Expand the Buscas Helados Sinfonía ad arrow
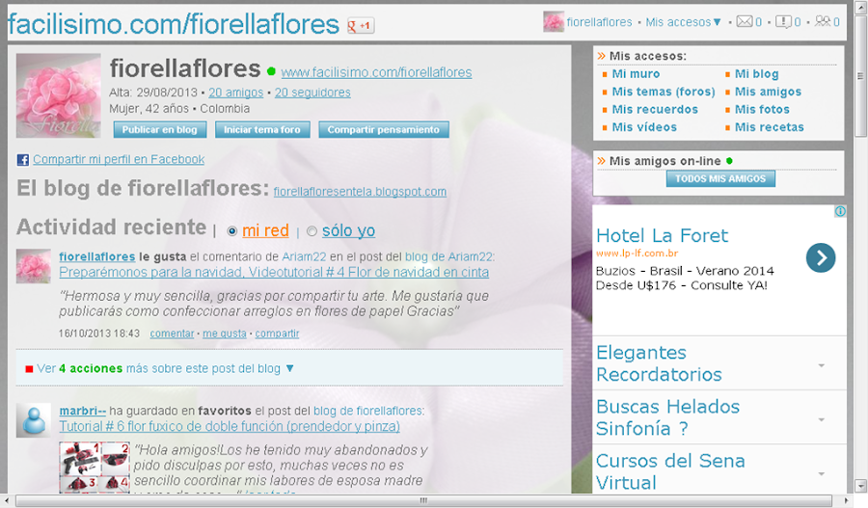Screen dimensions: 868x508 point(822,419)
